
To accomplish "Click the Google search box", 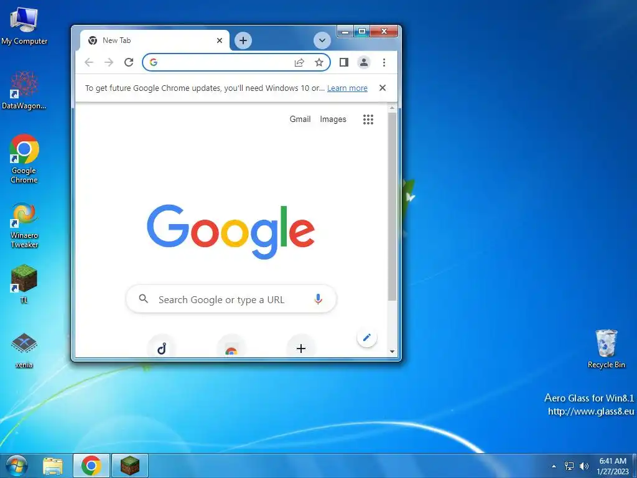I will (231, 299).
